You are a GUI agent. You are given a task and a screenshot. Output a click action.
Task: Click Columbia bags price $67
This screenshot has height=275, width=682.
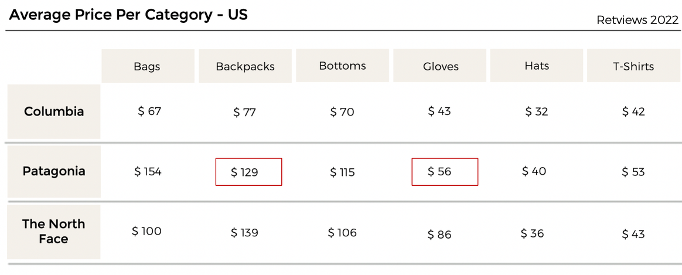pyautogui.click(x=149, y=111)
